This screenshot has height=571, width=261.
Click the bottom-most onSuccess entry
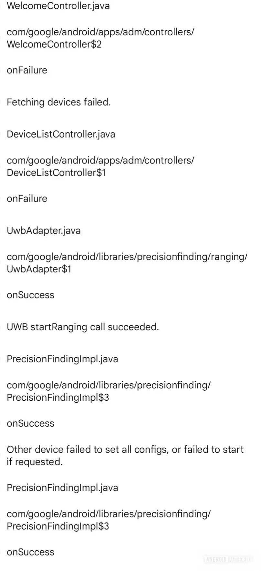[30, 552]
